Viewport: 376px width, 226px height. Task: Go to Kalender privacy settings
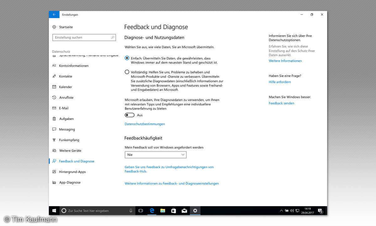[65, 87]
